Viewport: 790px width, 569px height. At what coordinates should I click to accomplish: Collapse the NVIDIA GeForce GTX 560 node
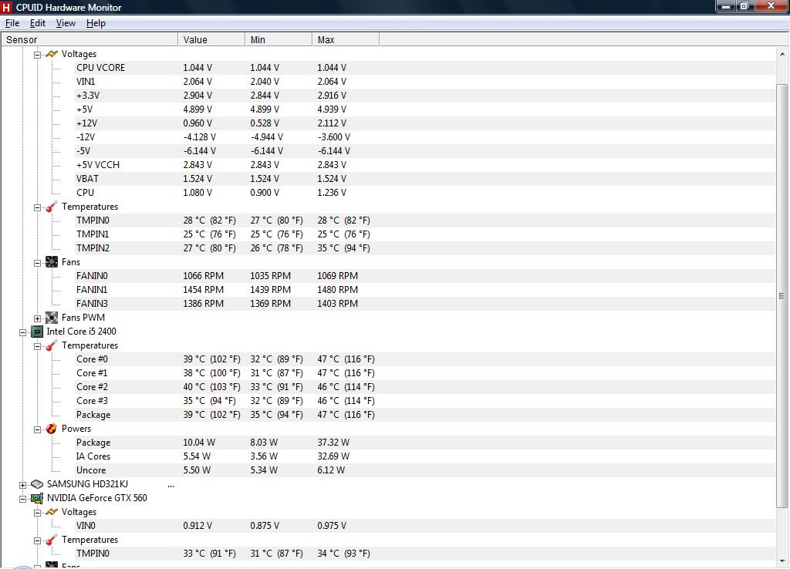click(x=22, y=498)
